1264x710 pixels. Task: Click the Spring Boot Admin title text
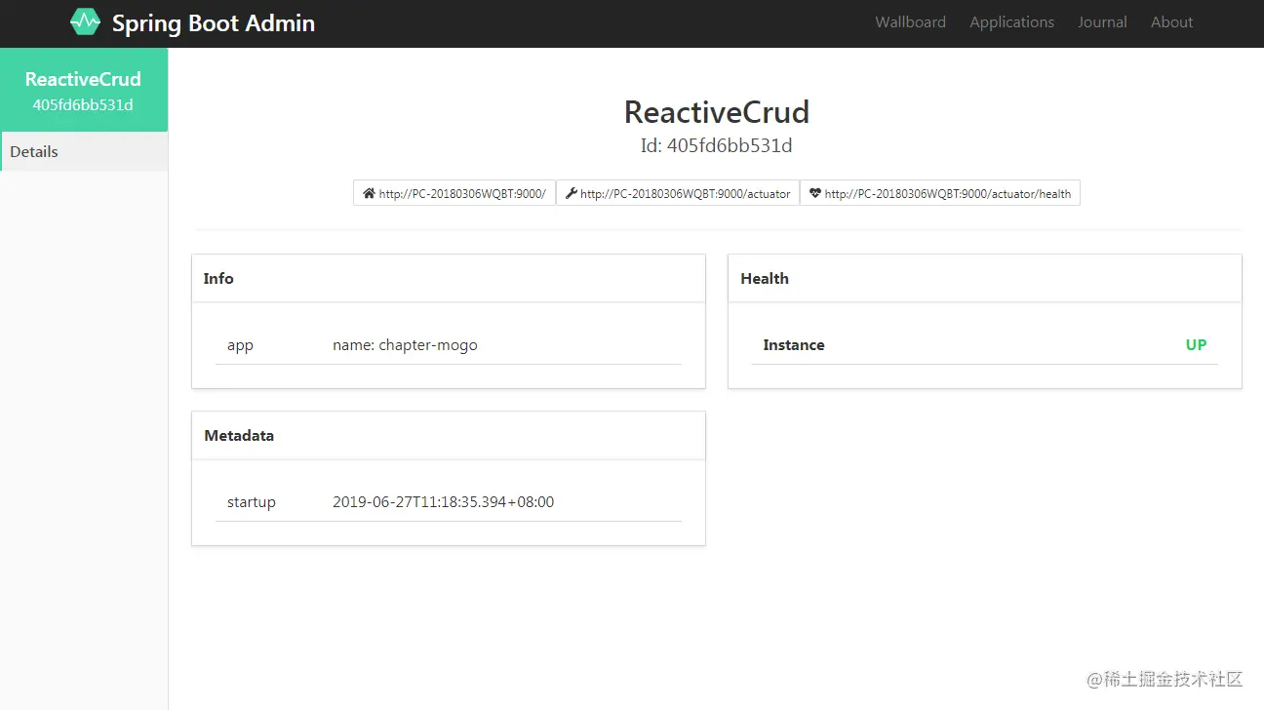coord(214,23)
